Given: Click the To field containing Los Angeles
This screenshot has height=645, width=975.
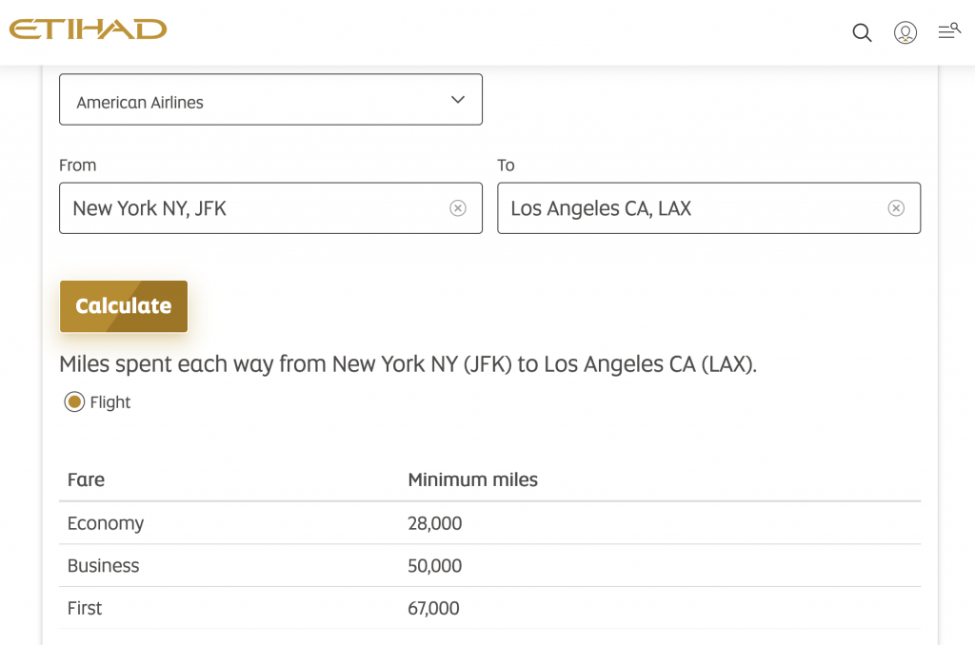Looking at the screenshot, I should click(686, 208).
